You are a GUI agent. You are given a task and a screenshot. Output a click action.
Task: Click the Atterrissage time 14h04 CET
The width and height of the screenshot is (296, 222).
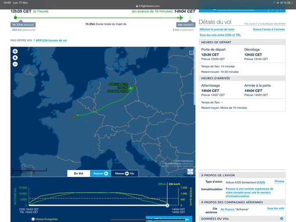(x=210, y=91)
